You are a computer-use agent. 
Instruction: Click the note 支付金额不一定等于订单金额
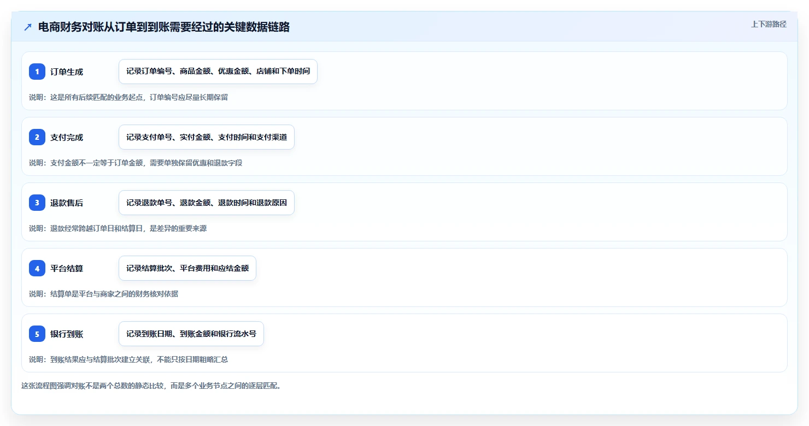coord(136,163)
